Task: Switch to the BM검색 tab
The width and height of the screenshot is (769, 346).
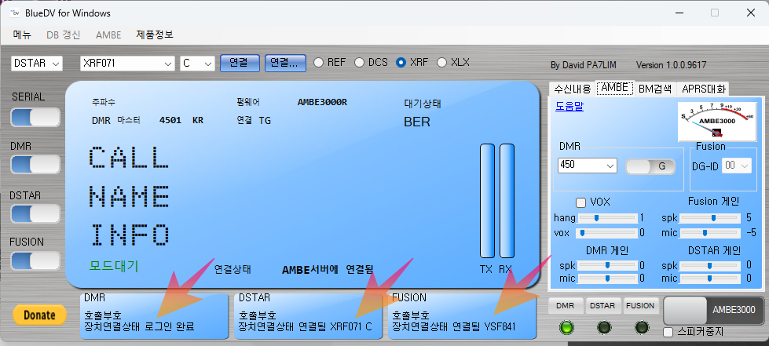Action: click(x=655, y=89)
